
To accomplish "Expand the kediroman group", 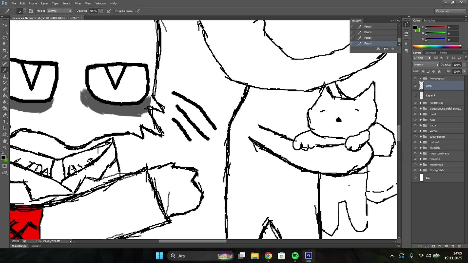I will (421, 165).
